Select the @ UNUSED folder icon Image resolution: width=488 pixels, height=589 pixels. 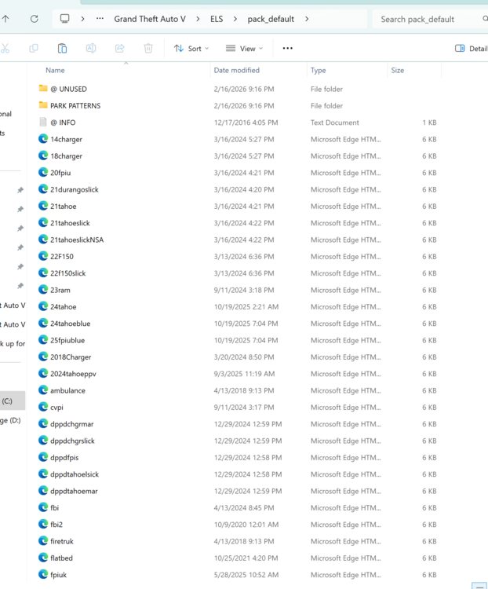click(x=43, y=89)
